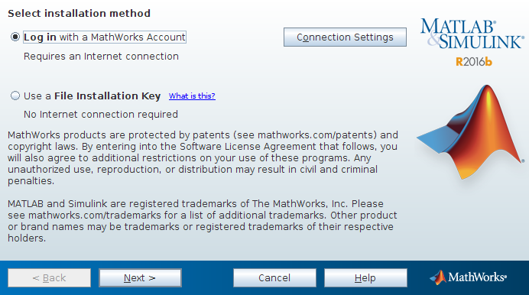
Task: Open the 'What is this?' link
Action: (x=192, y=96)
